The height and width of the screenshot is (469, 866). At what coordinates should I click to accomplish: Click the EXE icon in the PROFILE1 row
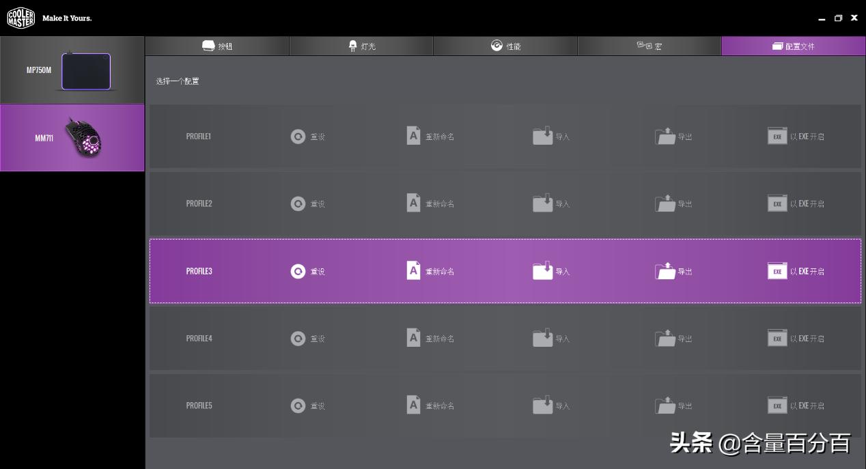pyautogui.click(x=777, y=136)
